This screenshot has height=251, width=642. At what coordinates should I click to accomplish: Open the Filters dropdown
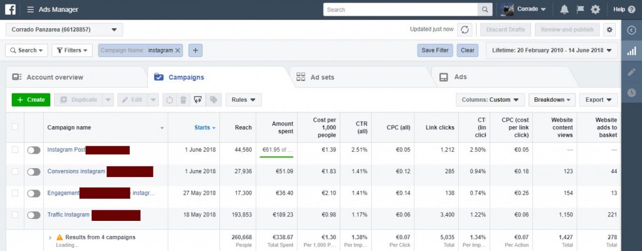[x=72, y=50]
